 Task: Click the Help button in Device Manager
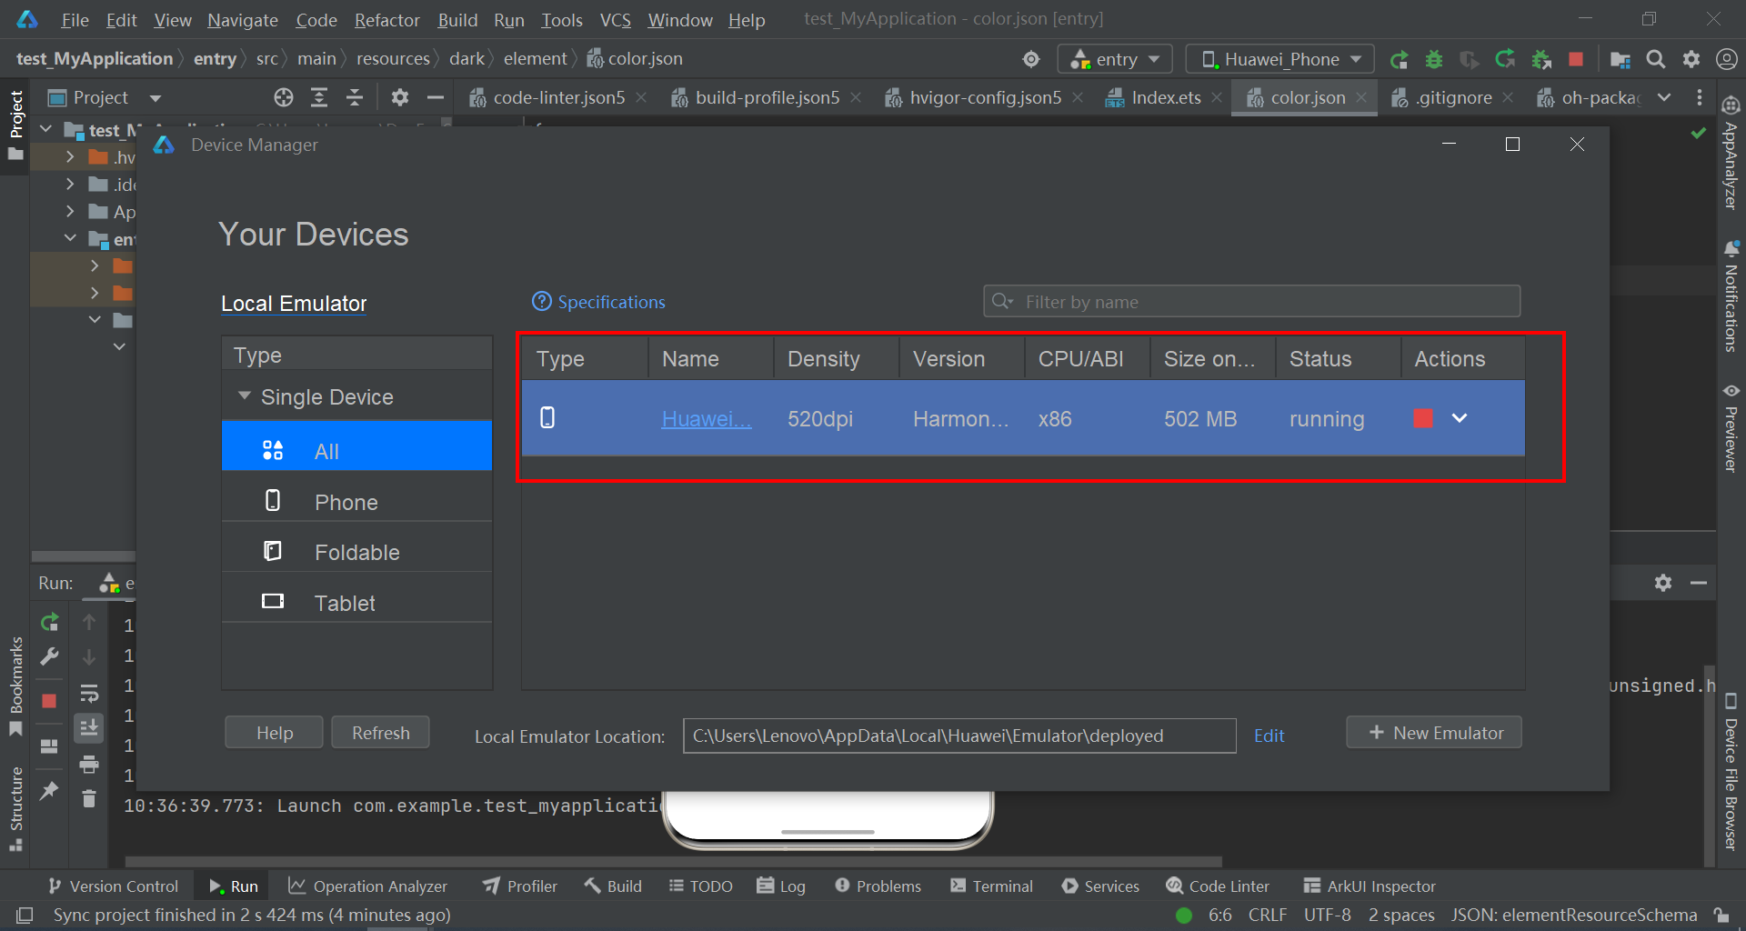[274, 733]
